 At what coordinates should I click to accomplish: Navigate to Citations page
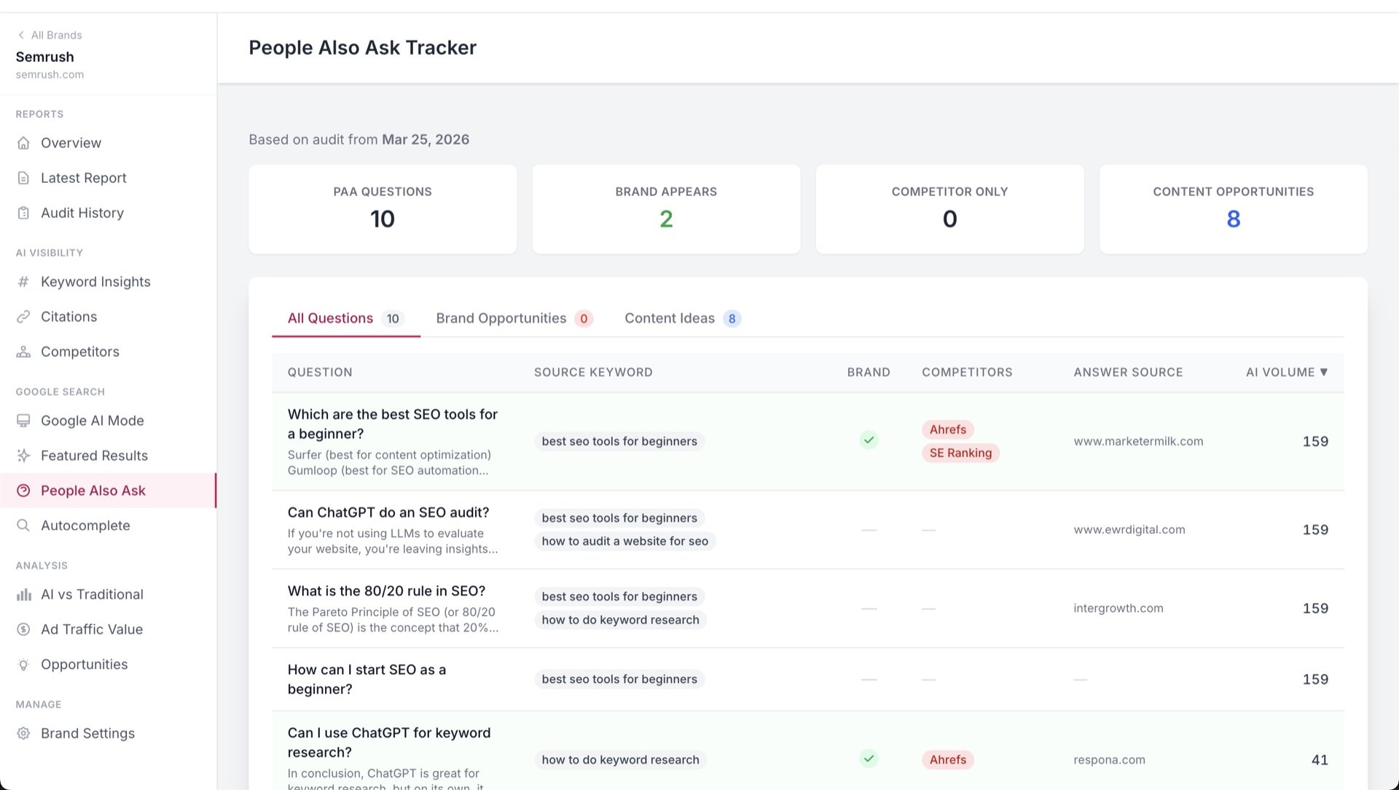pos(68,317)
